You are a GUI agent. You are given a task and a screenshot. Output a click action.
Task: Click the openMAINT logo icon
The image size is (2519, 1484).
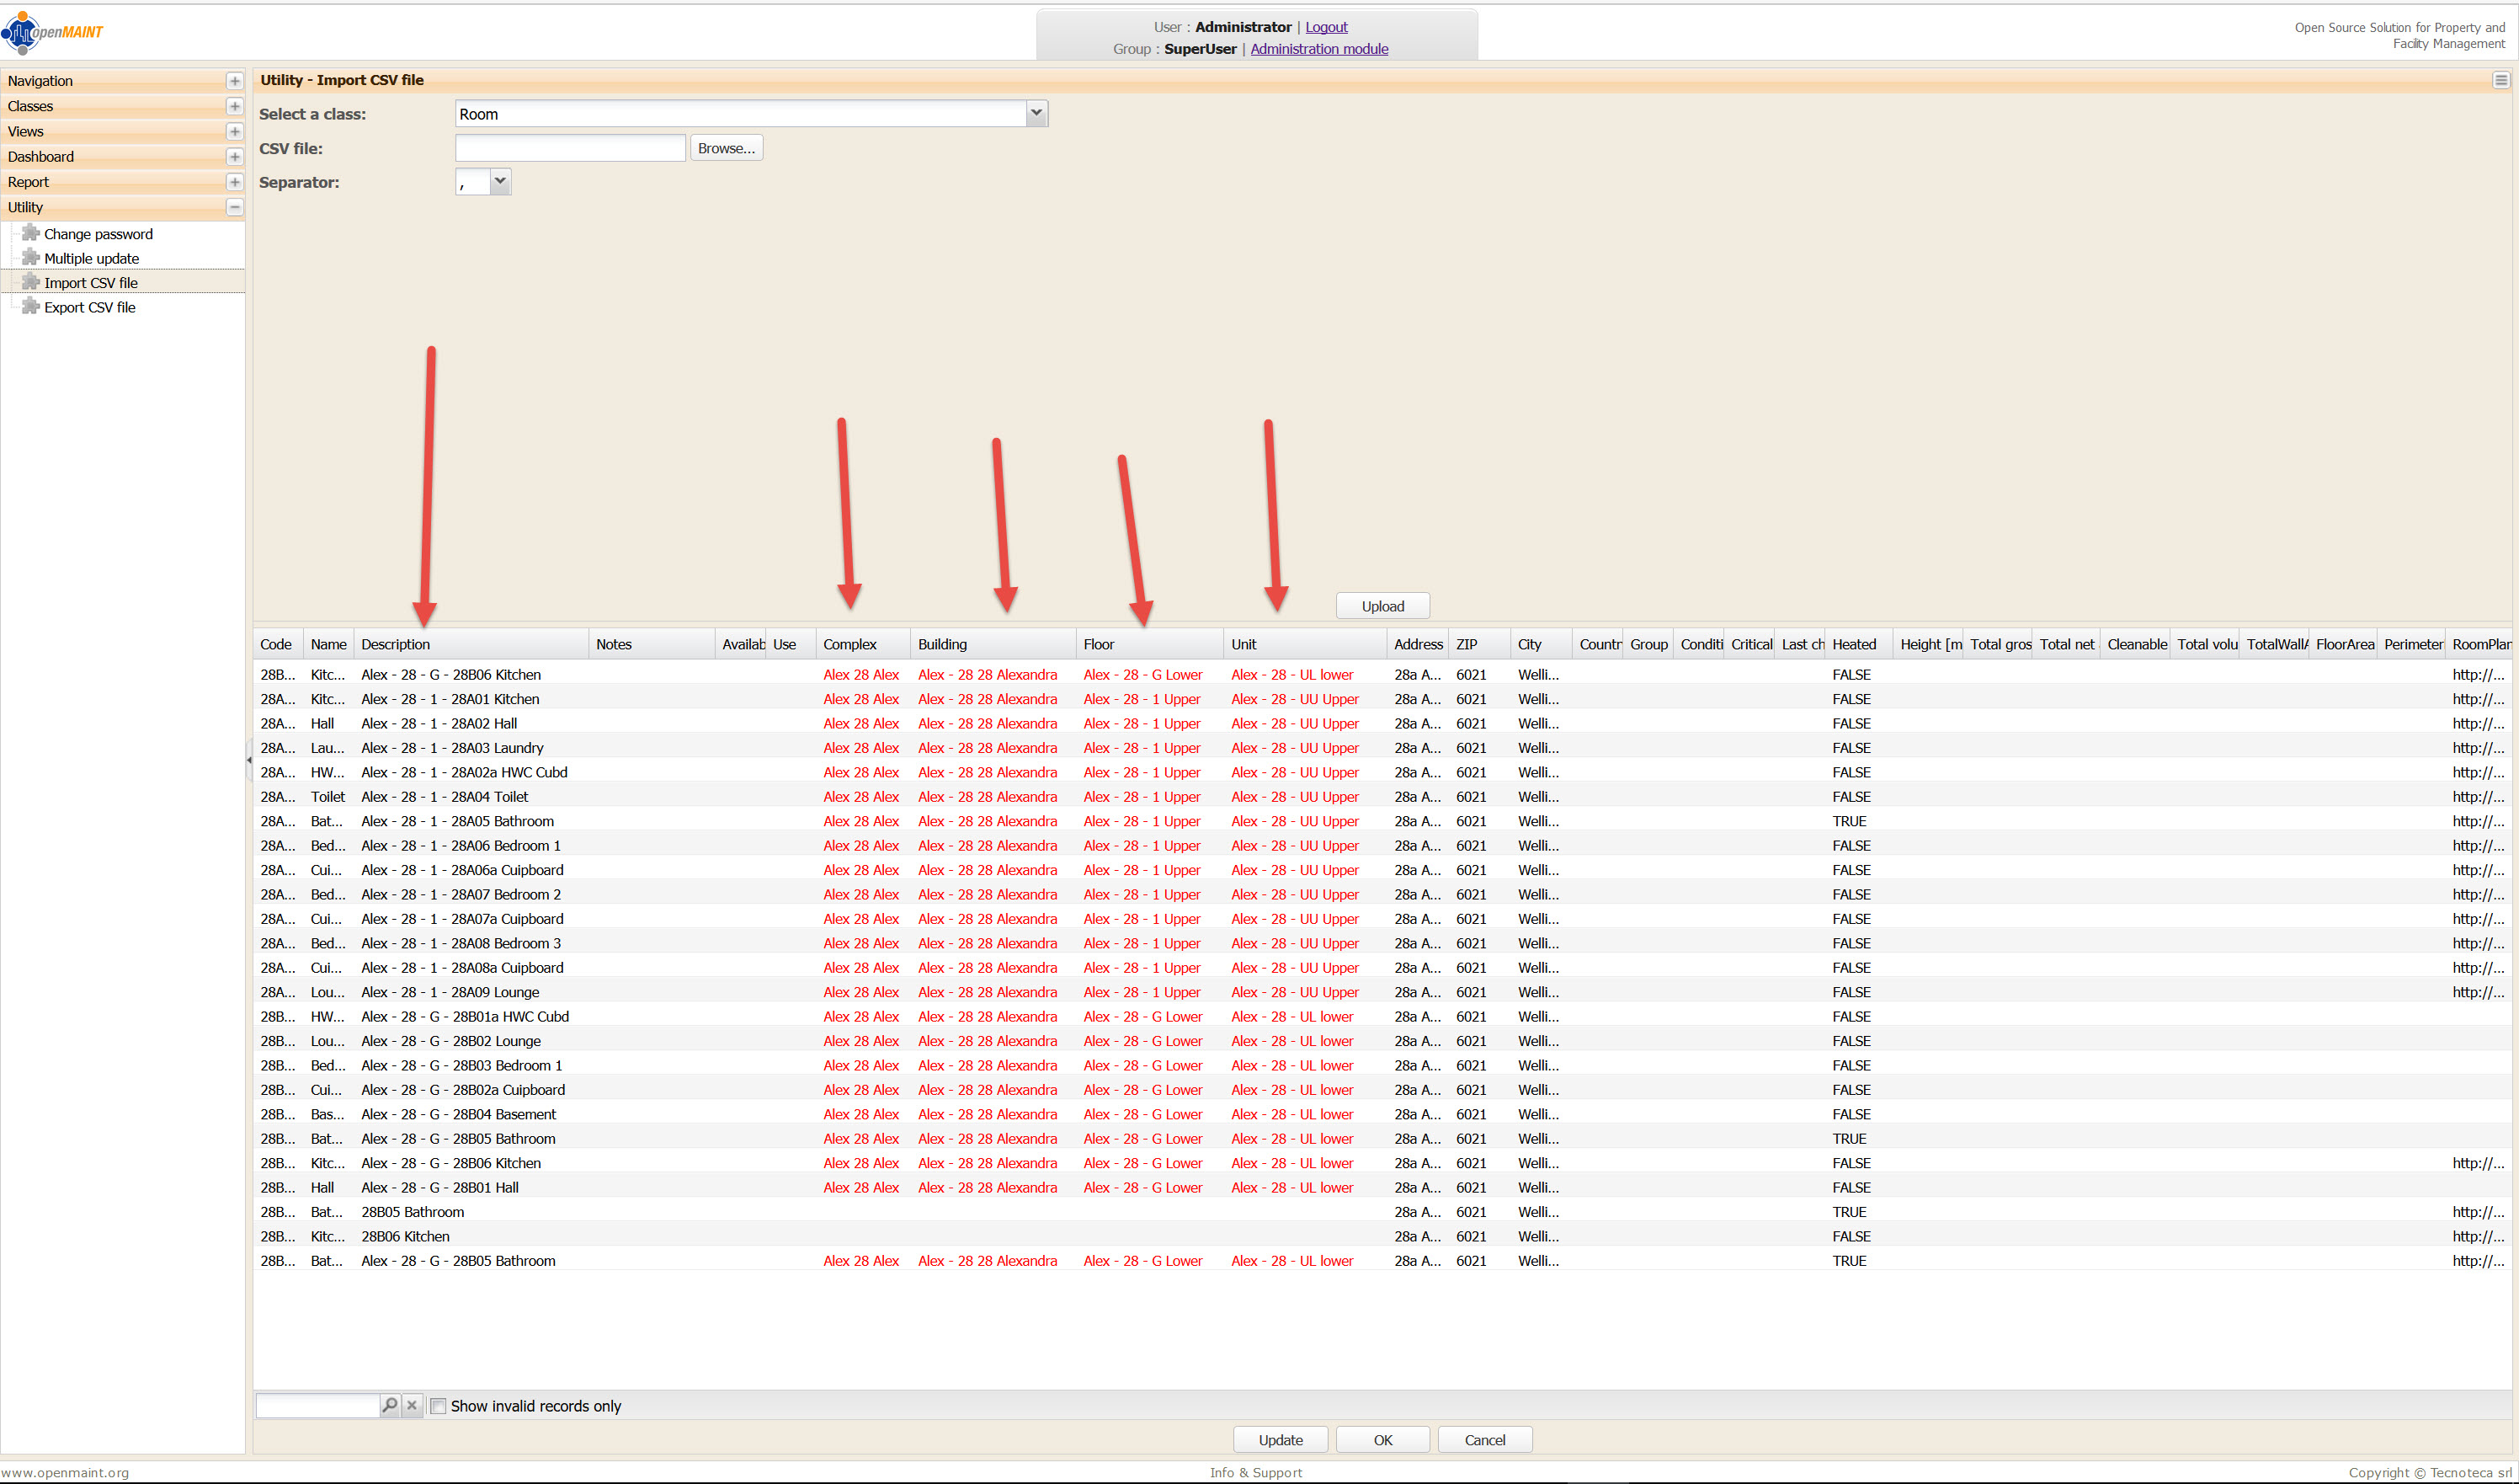[x=22, y=32]
